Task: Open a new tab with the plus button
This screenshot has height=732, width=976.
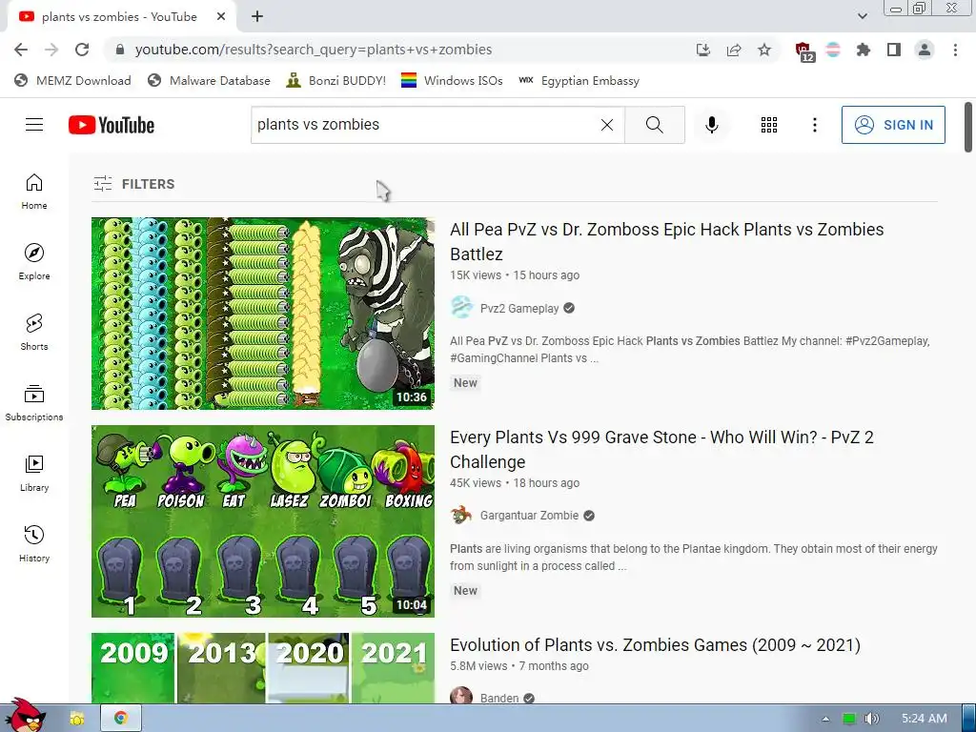Action: 257,17
